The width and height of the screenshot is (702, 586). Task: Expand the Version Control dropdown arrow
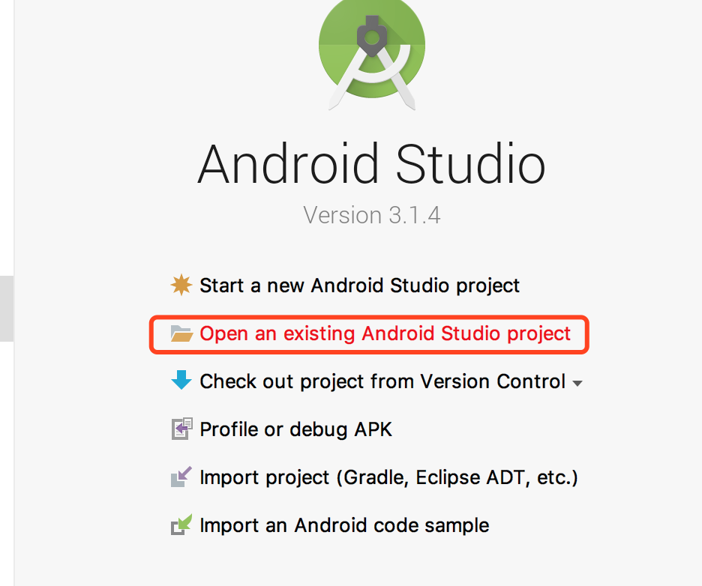[x=577, y=384]
